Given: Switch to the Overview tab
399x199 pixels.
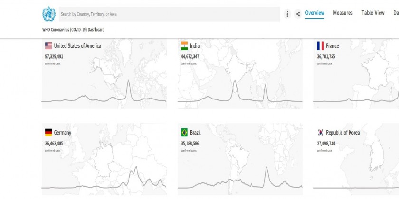Looking at the screenshot, I should [x=314, y=13].
